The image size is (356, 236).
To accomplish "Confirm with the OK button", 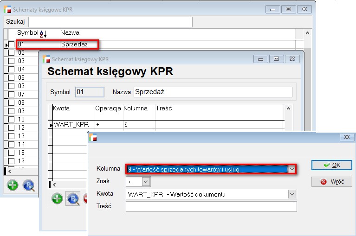I will (331, 165).
